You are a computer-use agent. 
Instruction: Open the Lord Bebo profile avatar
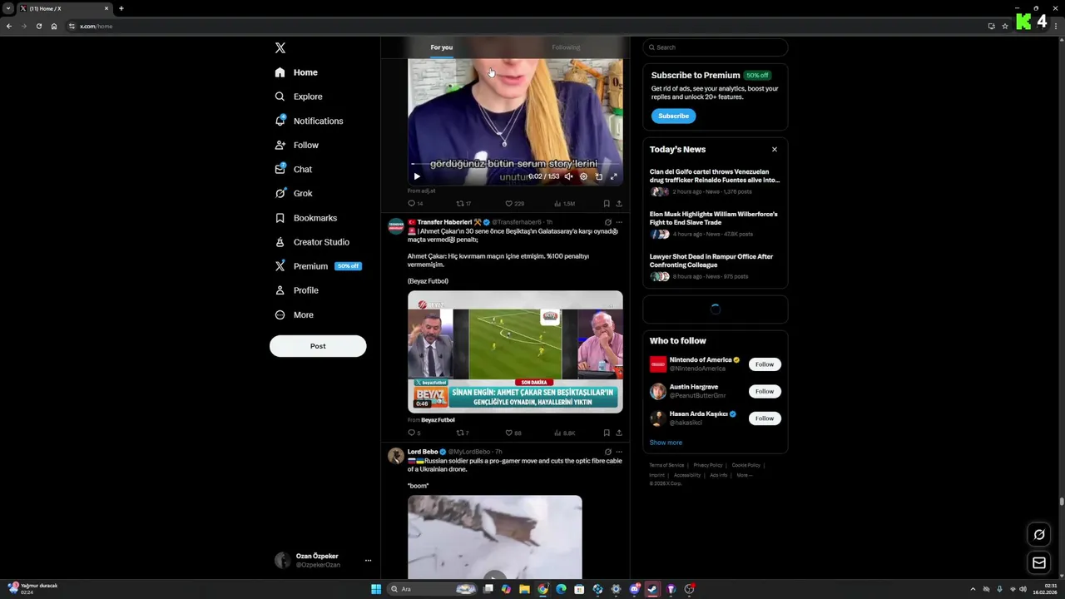tap(396, 455)
